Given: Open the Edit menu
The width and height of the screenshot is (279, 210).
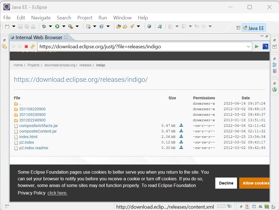Looking at the screenshot, I should (21, 18).
